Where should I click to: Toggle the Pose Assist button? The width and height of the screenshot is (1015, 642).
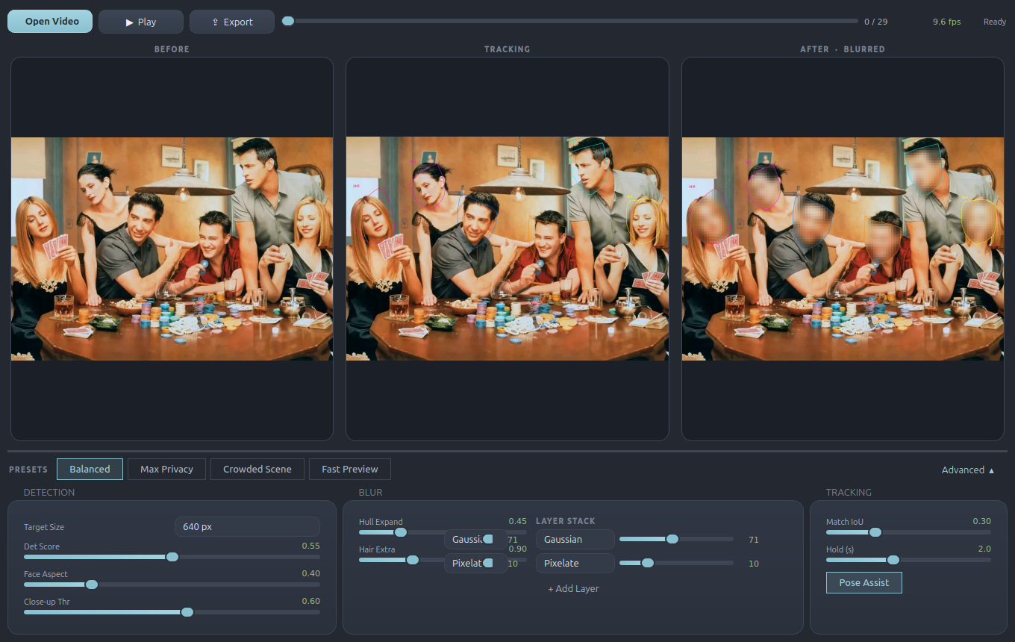coord(863,582)
